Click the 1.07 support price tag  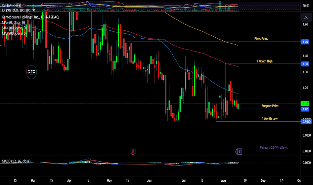point(305,109)
